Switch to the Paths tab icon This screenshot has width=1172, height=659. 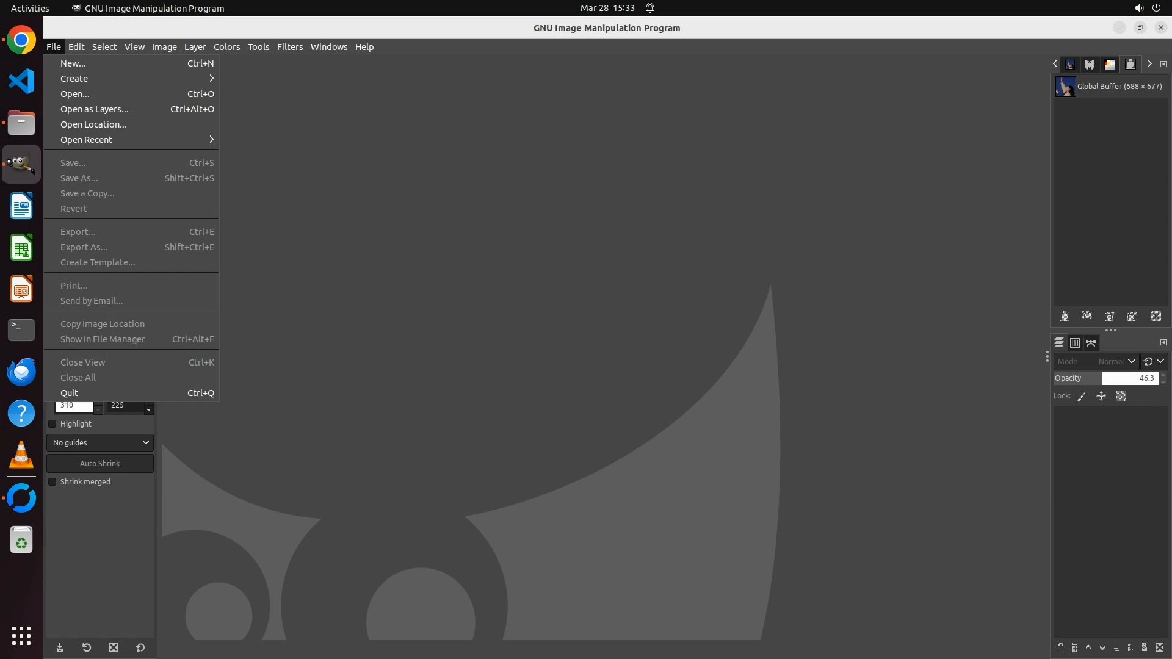tap(1091, 343)
